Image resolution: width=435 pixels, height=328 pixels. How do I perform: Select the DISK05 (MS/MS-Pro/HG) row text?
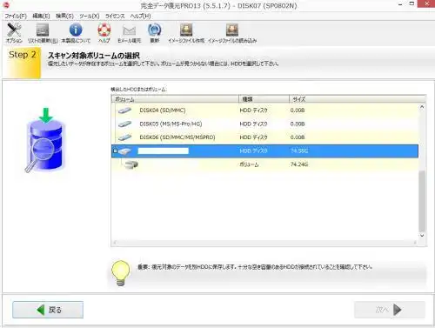171,124
